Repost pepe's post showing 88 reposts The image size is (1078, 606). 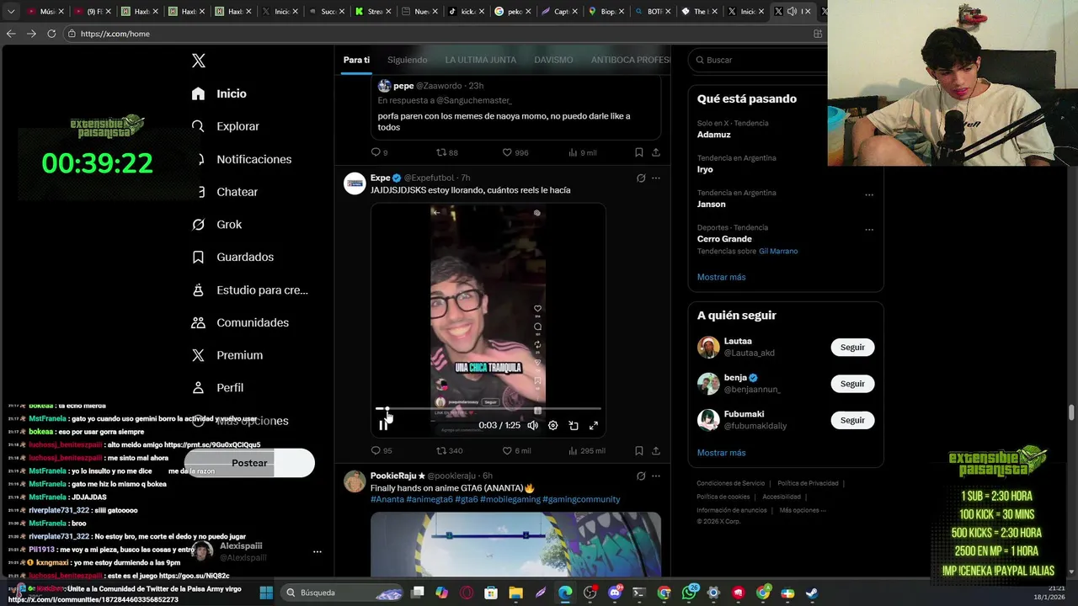point(447,152)
